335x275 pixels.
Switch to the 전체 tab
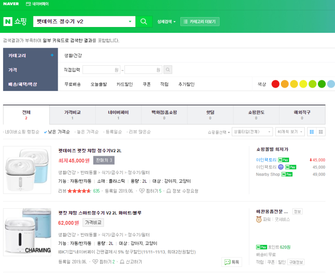[x=26, y=115]
